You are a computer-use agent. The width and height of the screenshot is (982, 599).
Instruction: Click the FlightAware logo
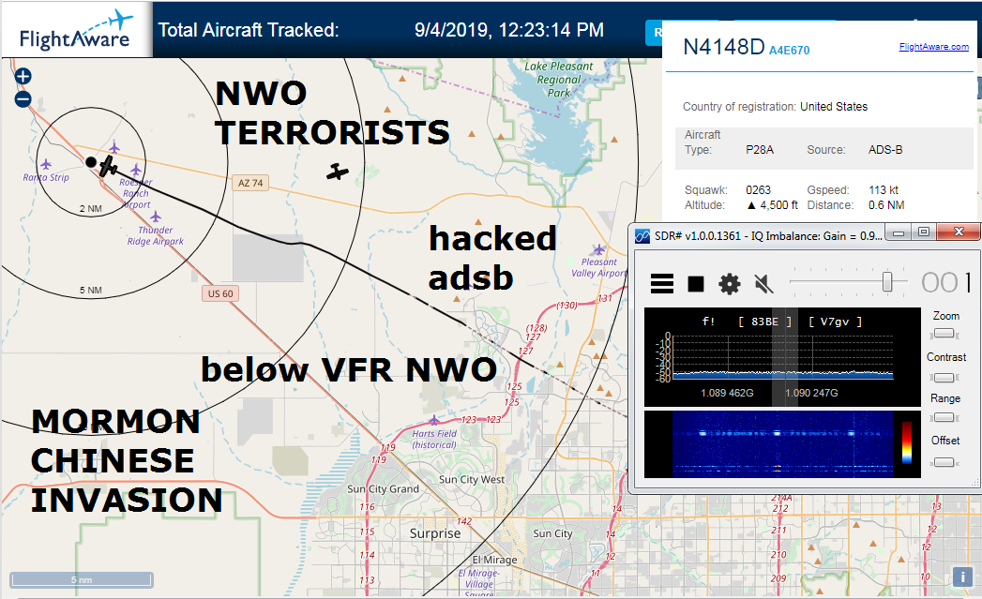(76, 30)
